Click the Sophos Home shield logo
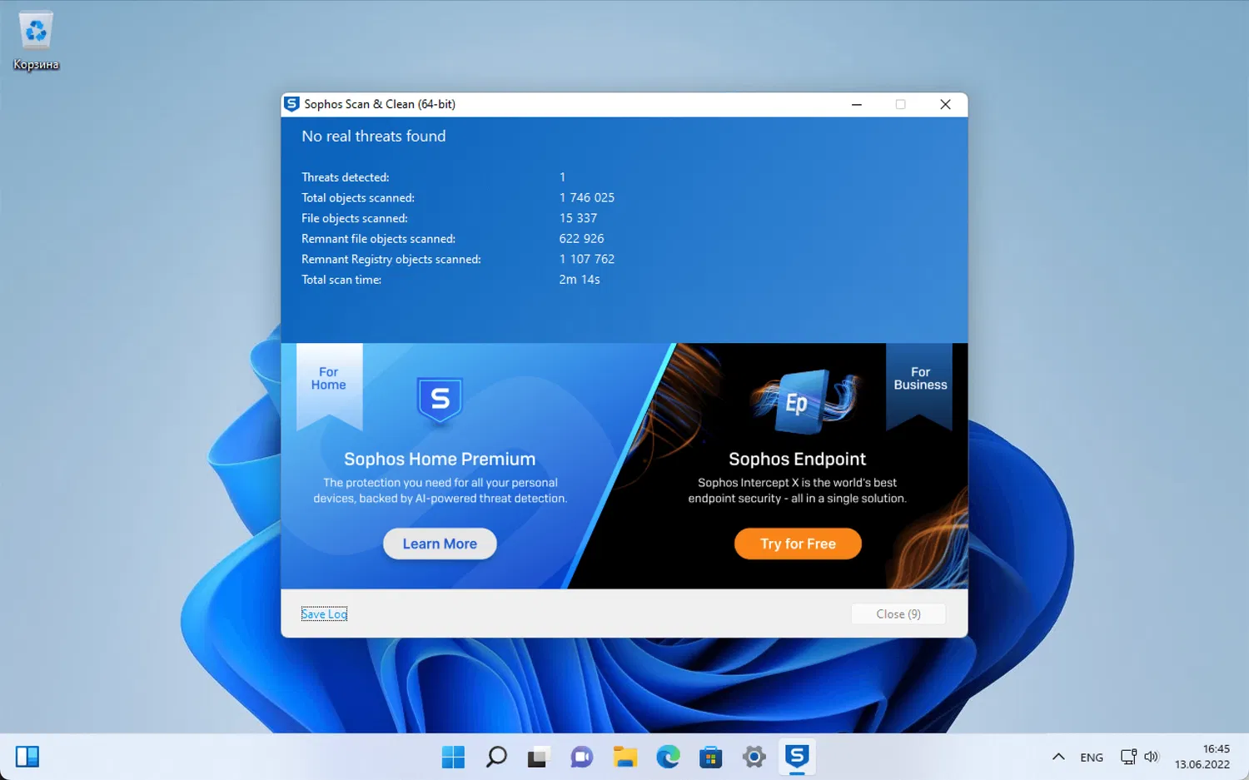Viewport: 1249px width, 780px height. click(440, 400)
